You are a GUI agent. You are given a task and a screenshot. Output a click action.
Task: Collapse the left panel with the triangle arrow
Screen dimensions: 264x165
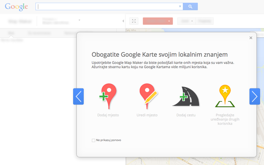123,21
